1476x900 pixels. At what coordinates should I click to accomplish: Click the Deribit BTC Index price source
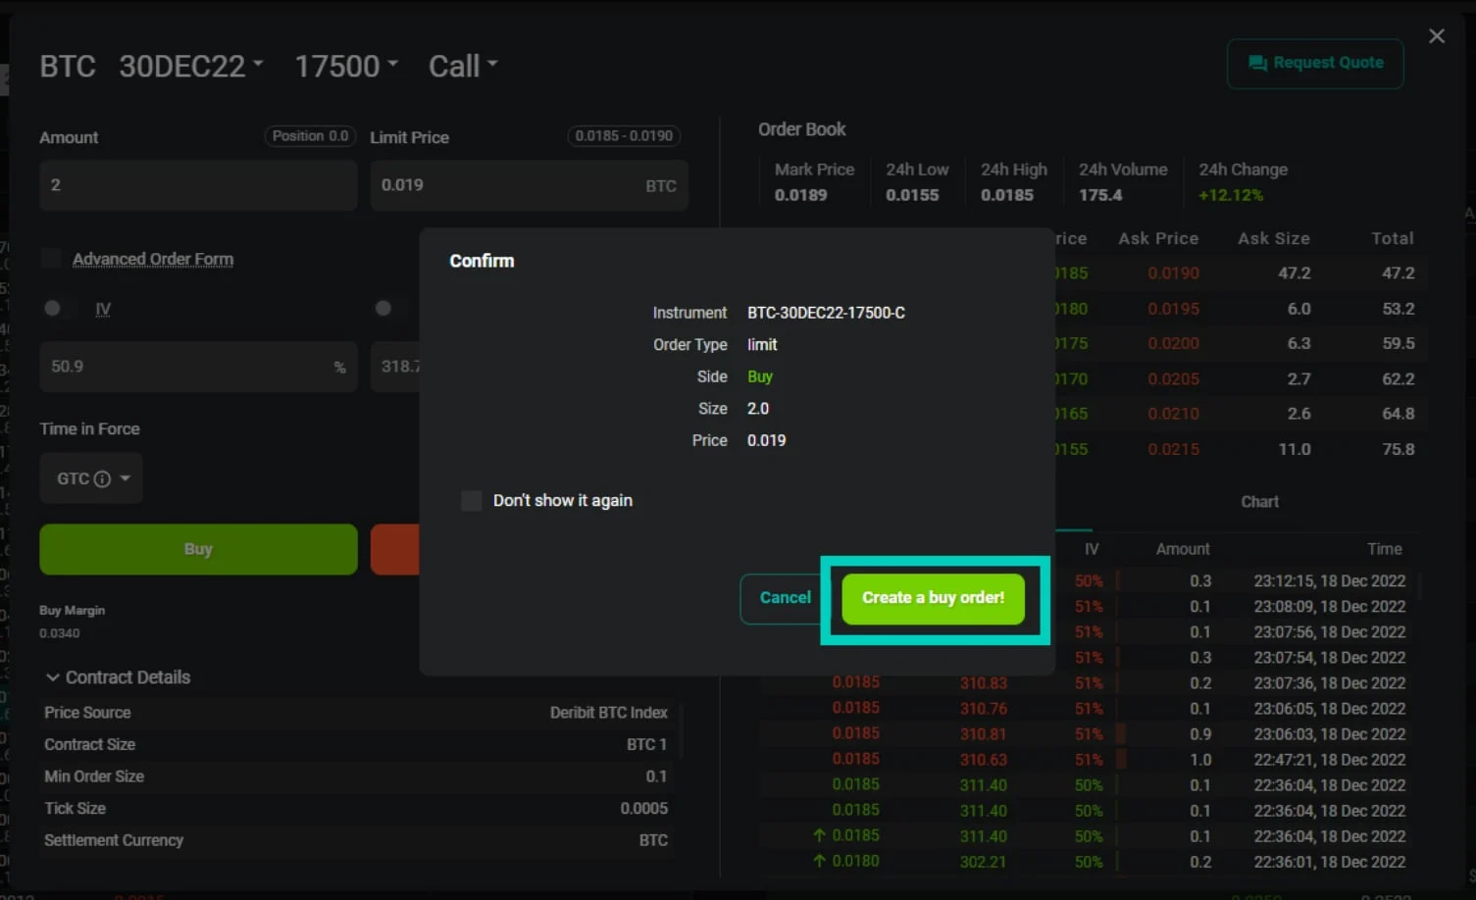tap(608, 713)
